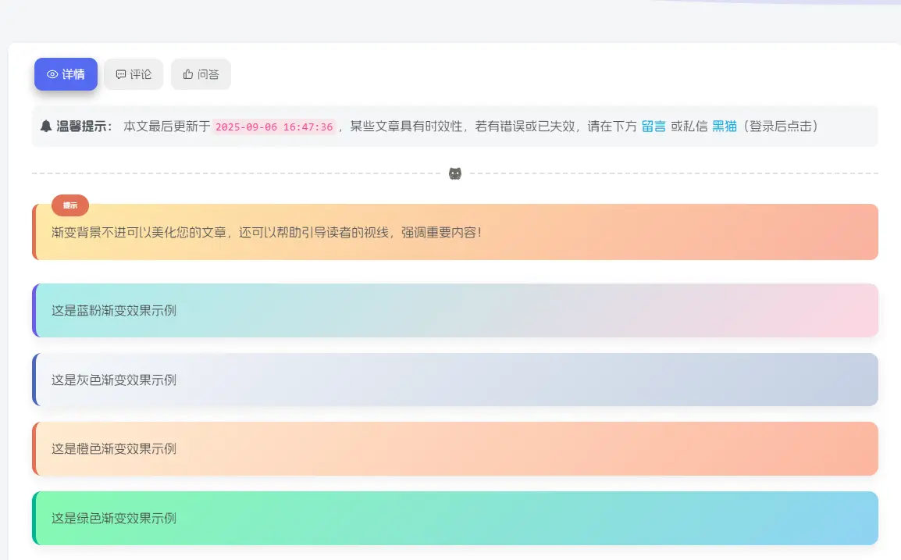This screenshot has height=560, width=901.
Task: Click the text (登录后点击)
Action: tap(780, 127)
